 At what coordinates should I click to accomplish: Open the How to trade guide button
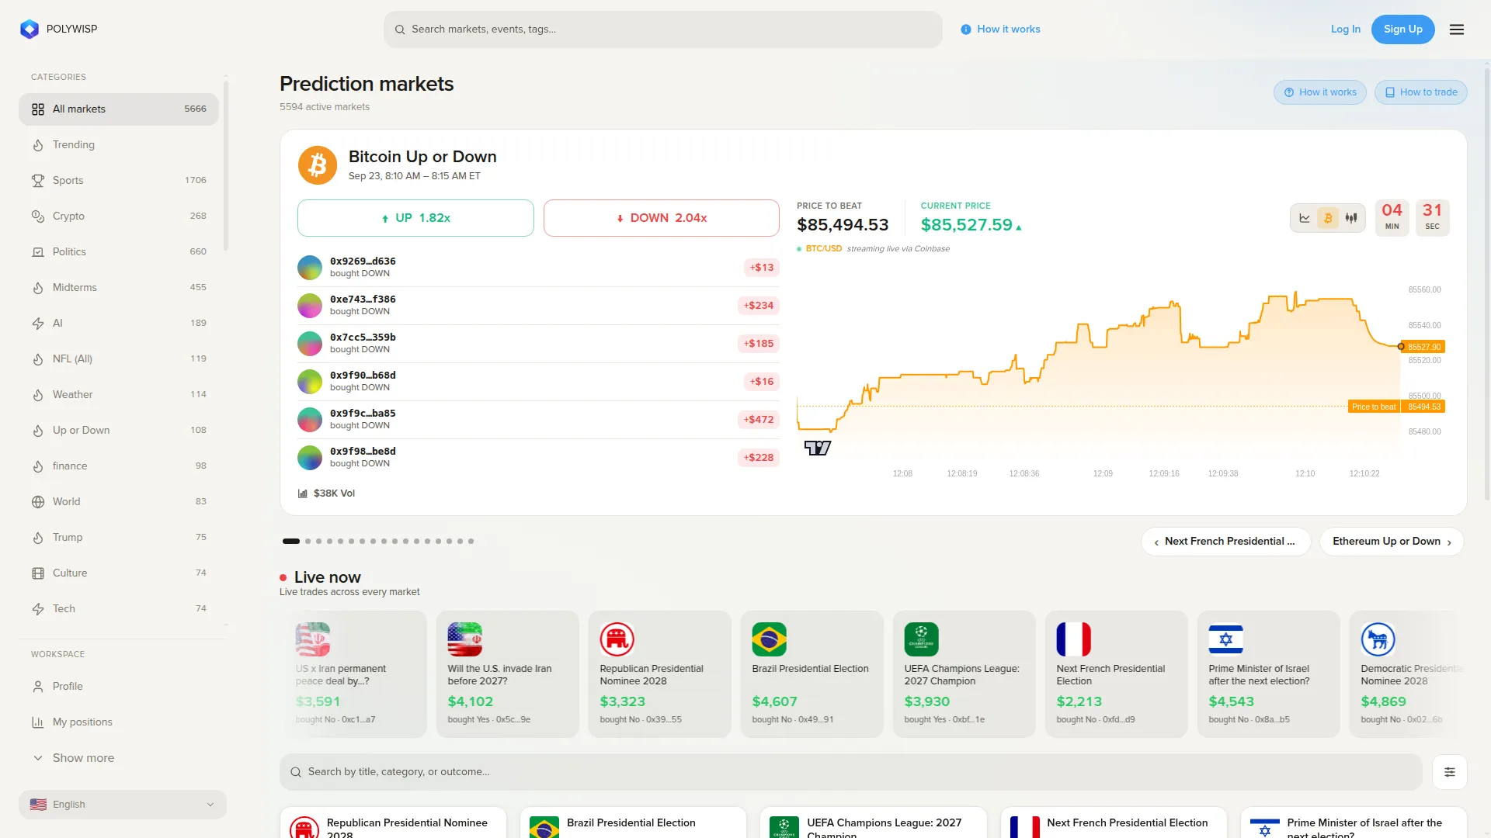point(1421,92)
